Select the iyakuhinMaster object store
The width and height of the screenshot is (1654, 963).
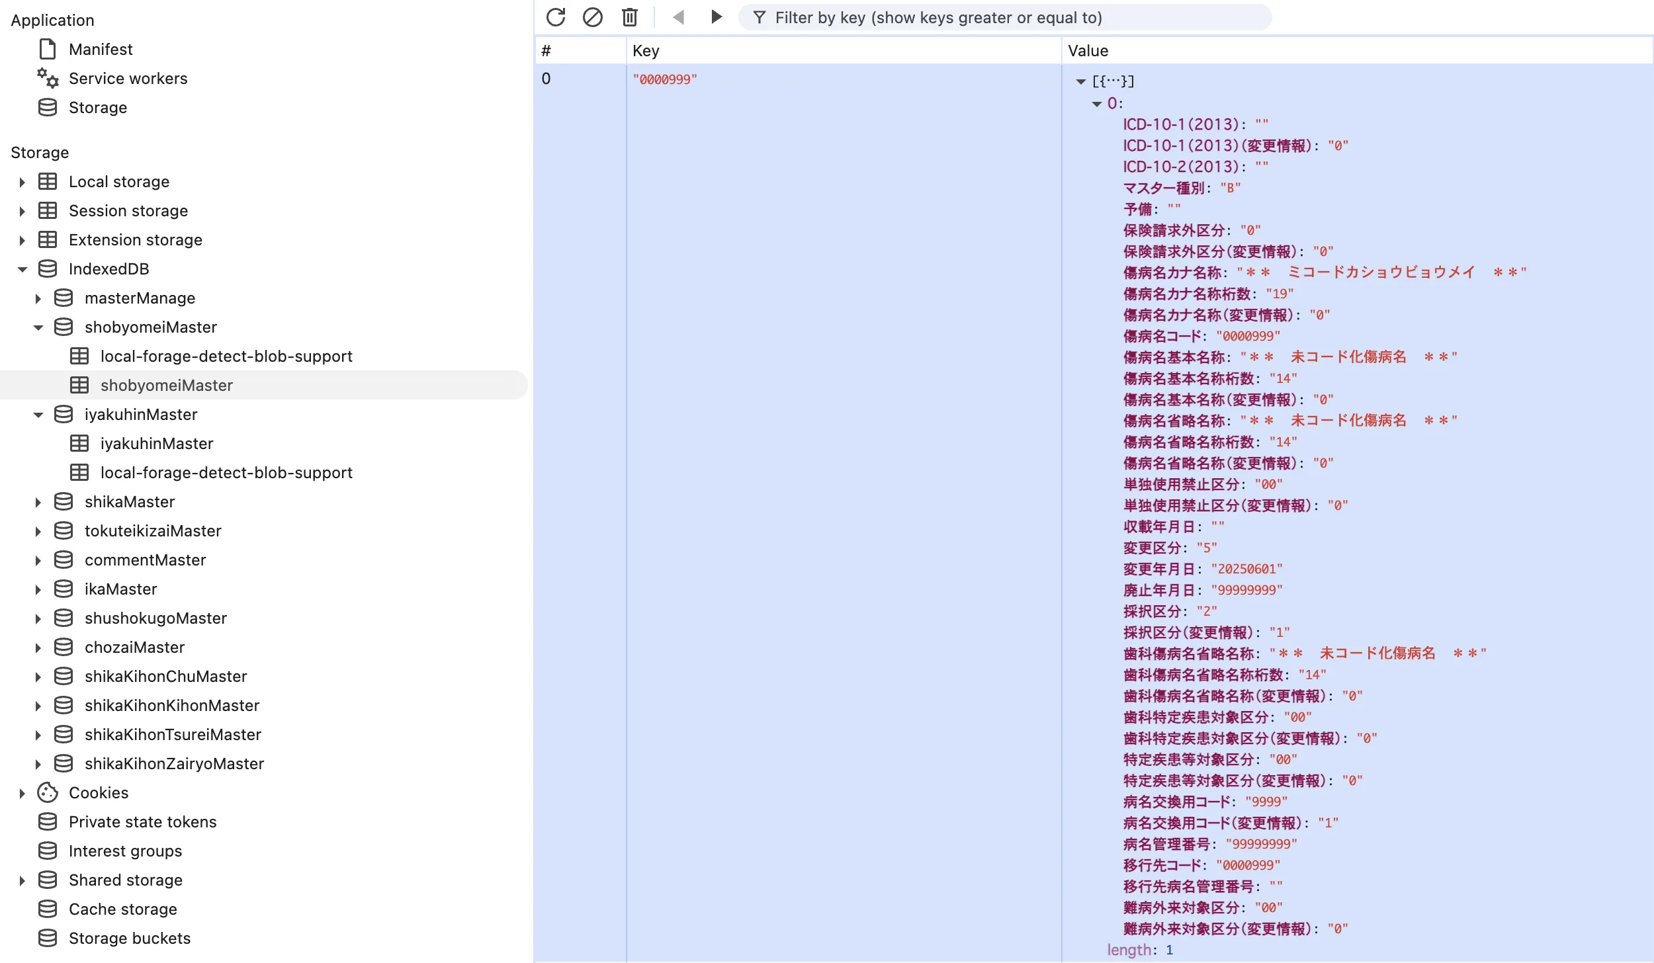[x=156, y=443]
